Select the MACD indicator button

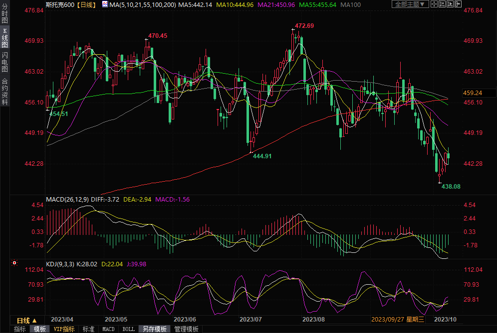108,329
